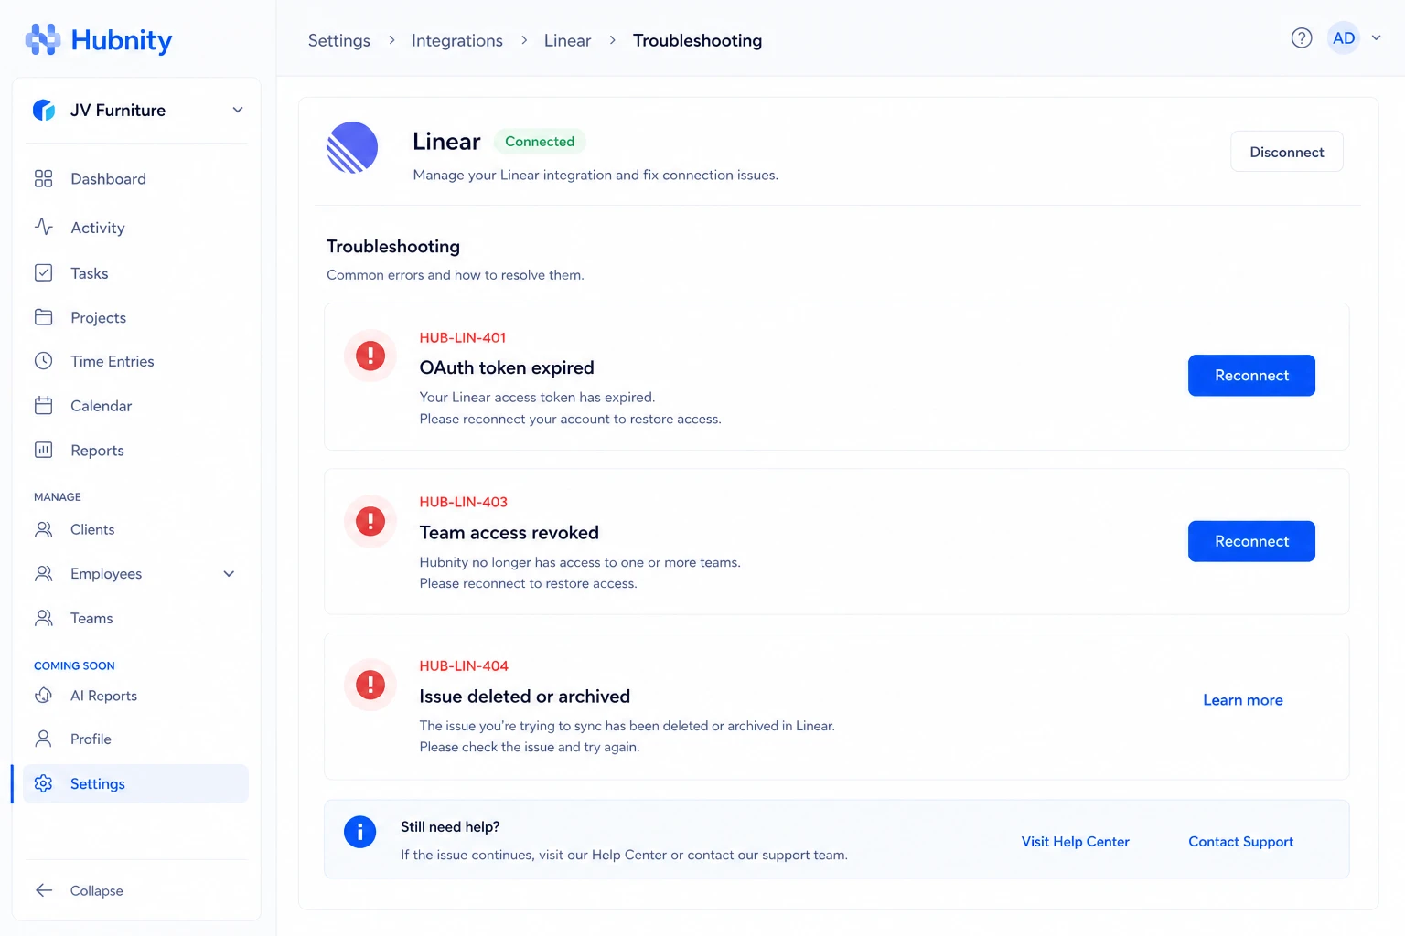The height and width of the screenshot is (936, 1405).
Task: Click the Tasks checkmark icon
Action: pyautogui.click(x=43, y=272)
